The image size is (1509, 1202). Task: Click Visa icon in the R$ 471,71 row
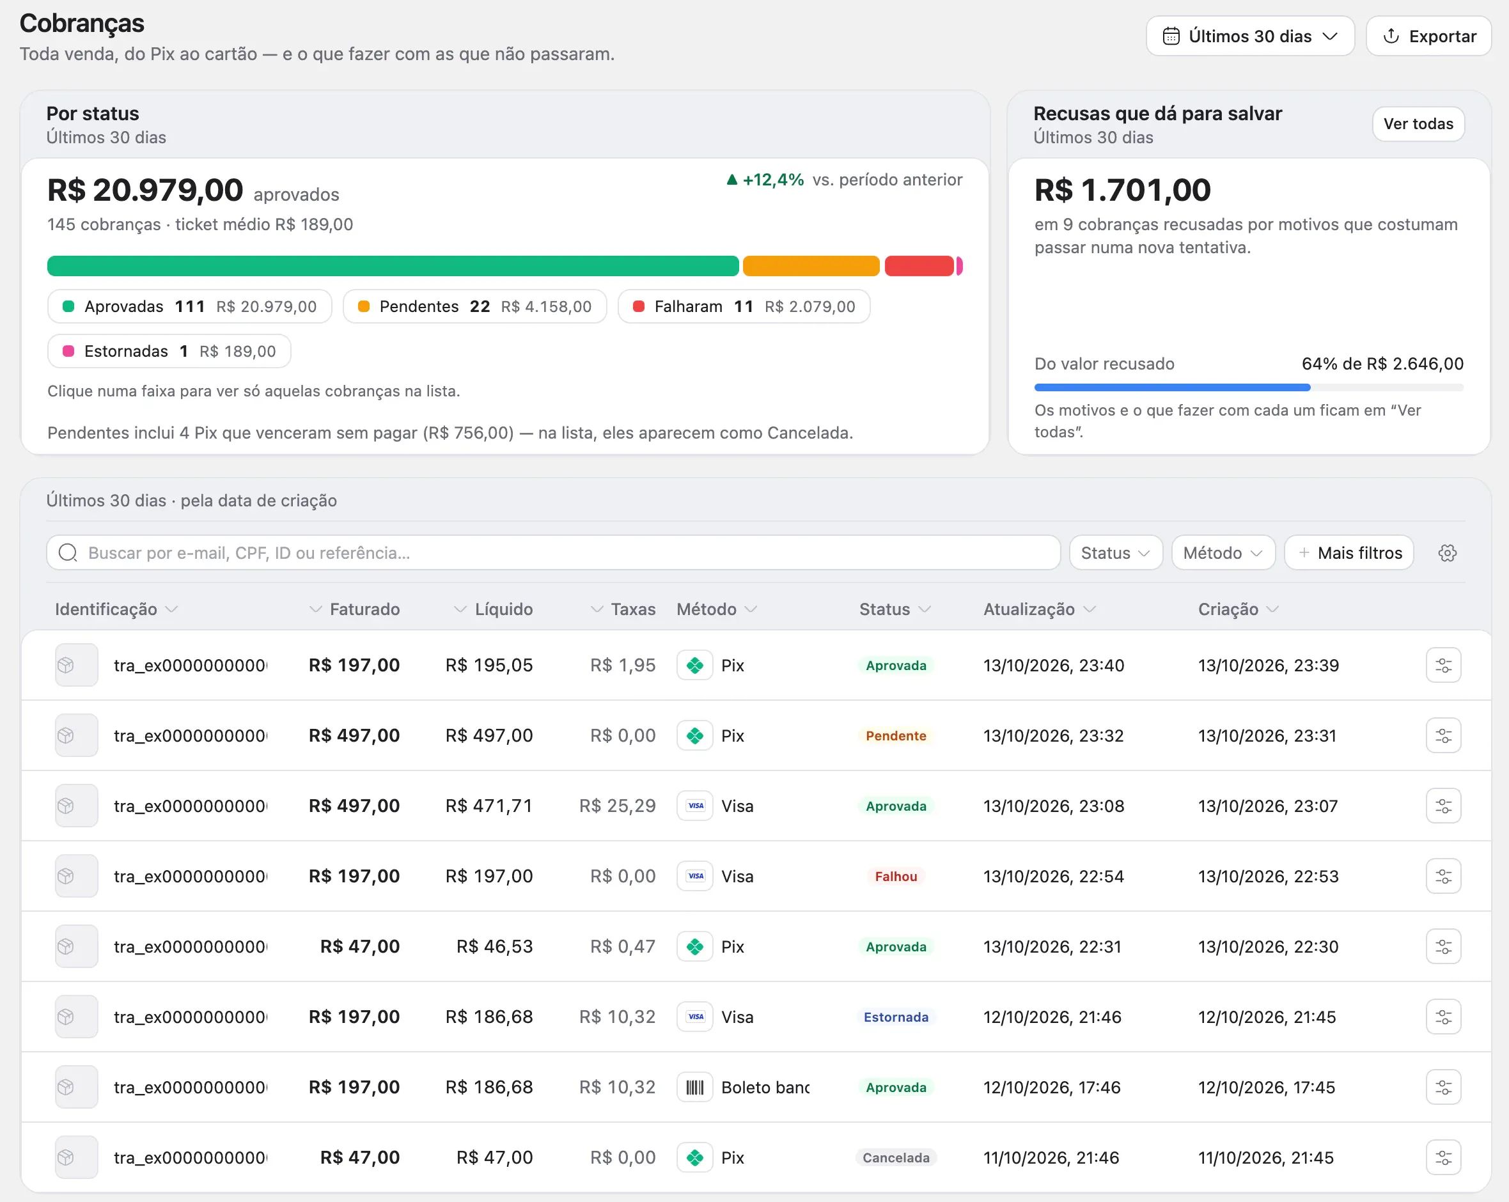pyautogui.click(x=694, y=806)
